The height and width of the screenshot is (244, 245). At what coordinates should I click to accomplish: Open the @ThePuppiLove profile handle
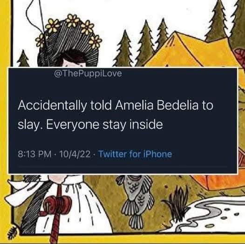(88, 74)
